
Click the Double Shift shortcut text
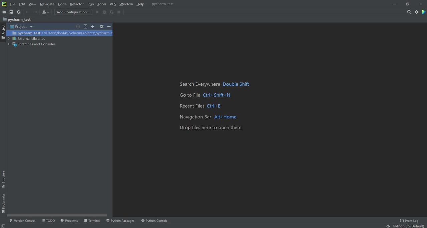236,84
